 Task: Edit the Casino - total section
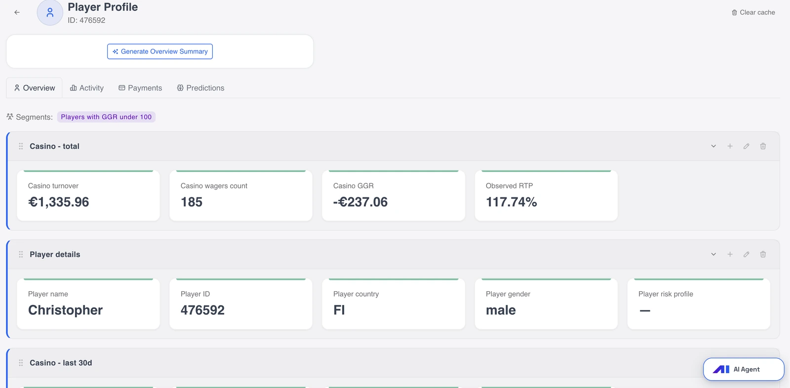747,146
